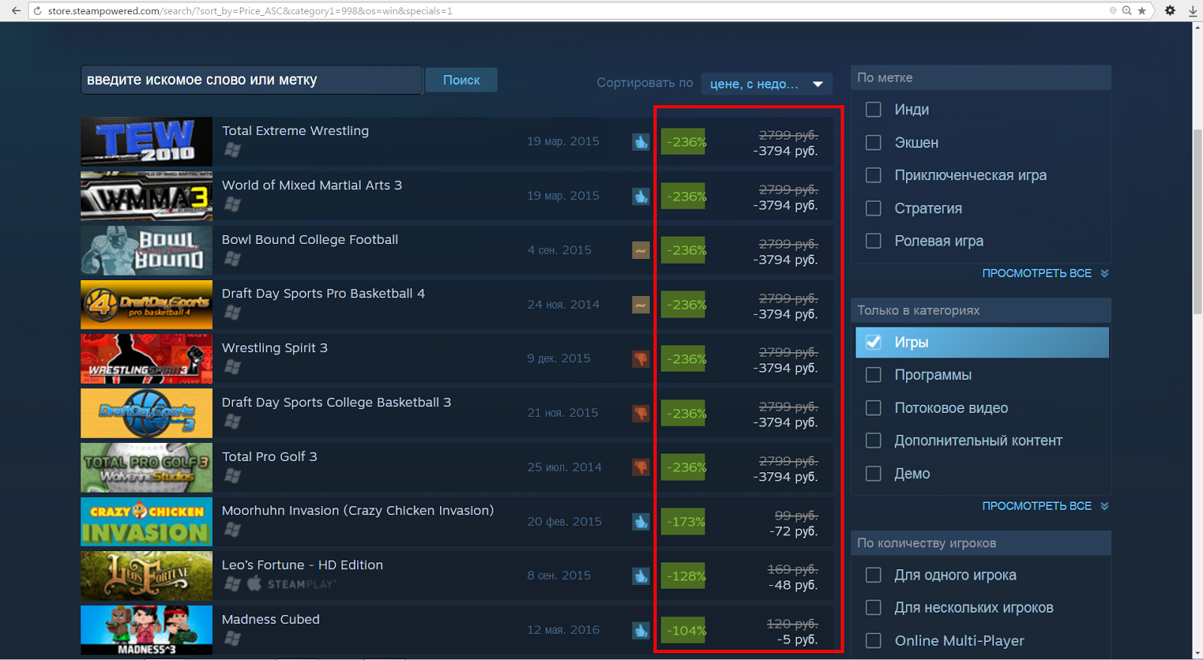Click Draft Day Sports College Basketball 3 review icon

point(641,413)
